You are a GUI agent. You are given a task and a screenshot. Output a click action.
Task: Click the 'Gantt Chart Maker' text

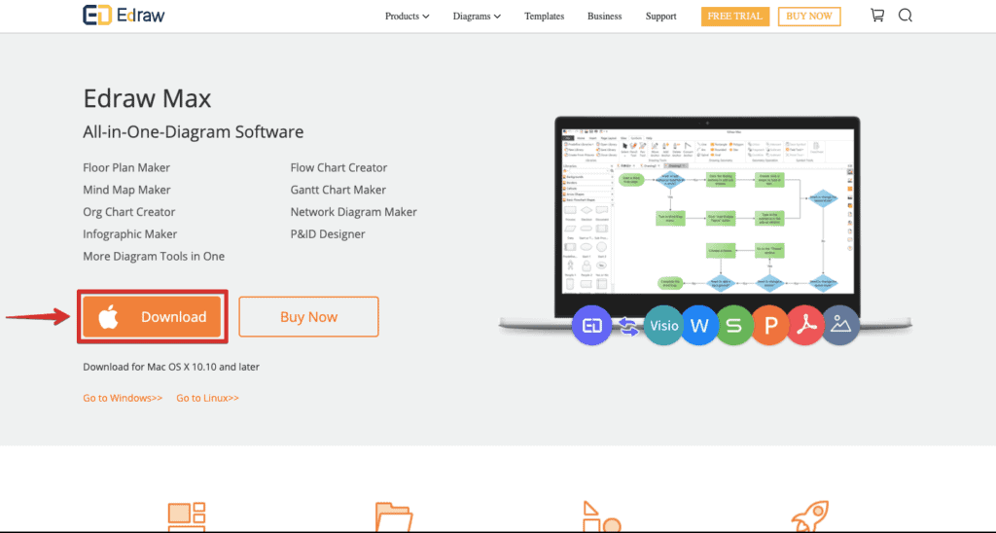338,190
